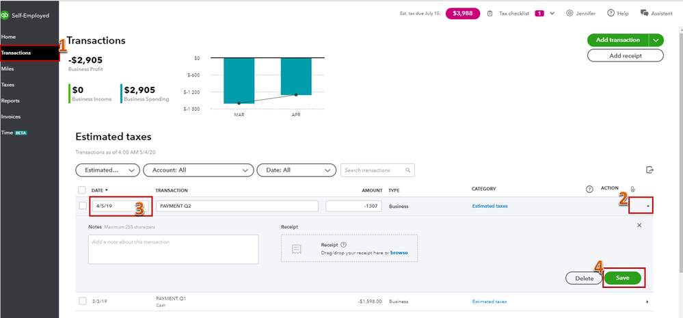Click the QuickBooks logo icon
683x318 pixels.
[x=4, y=15]
